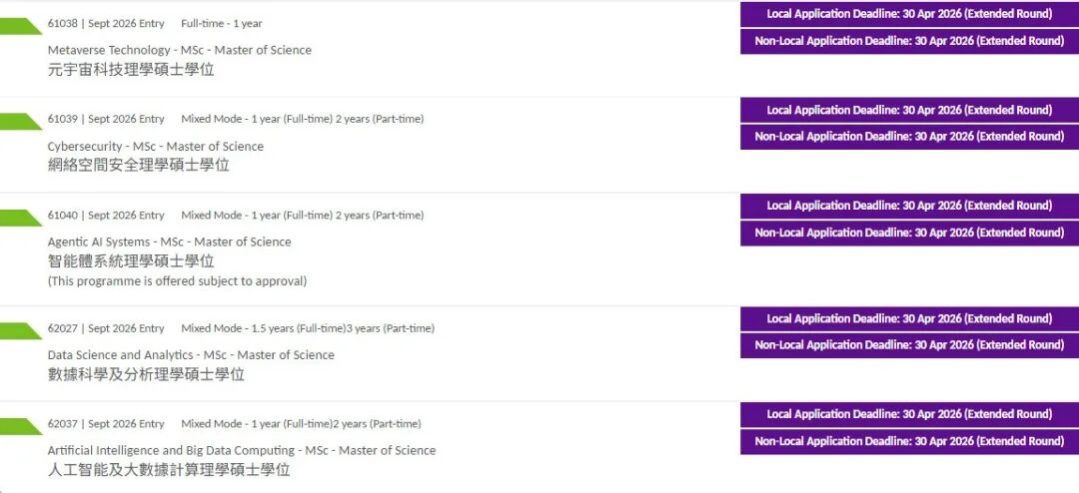Click Non-Local Application Deadline banner for Cybersecurity
1079x493 pixels.
pyautogui.click(x=909, y=137)
